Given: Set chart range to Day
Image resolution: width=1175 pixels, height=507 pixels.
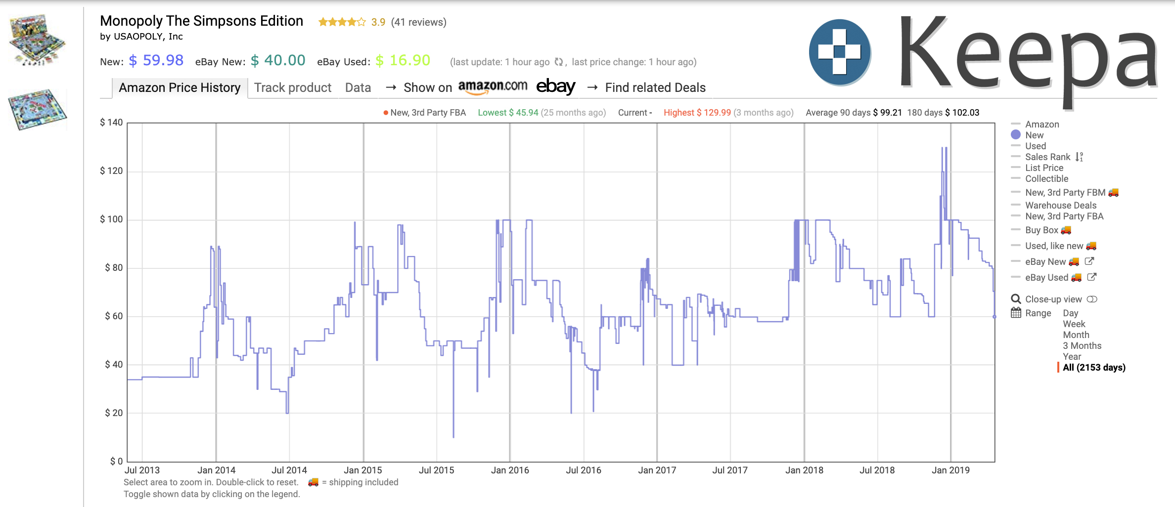Looking at the screenshot, I should (1071, 313).
